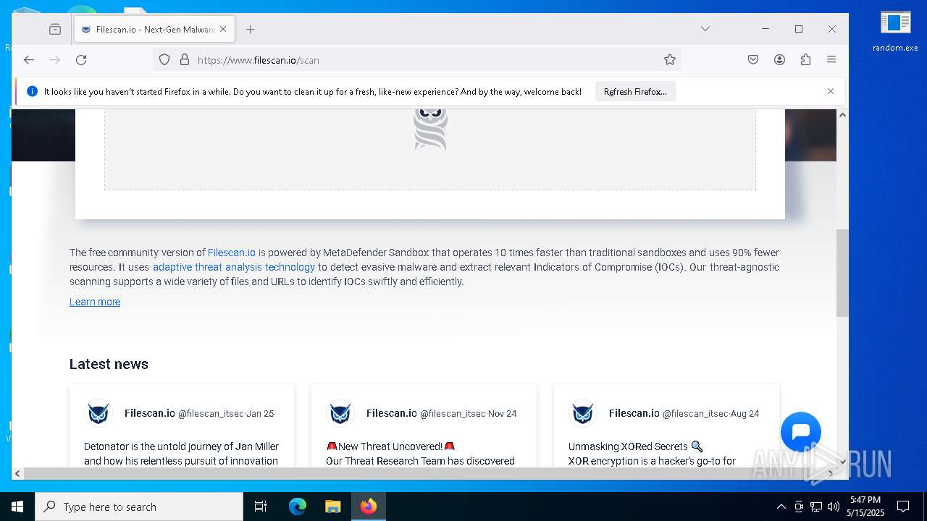Click the New Threat Uncovered post text
Image resolution: width=927 pixels, height=521 pixels.
420,454
